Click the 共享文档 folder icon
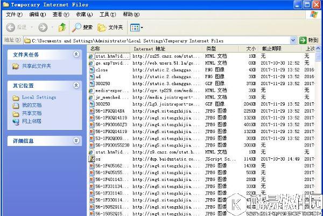323x216 pixels. point(16,114)
